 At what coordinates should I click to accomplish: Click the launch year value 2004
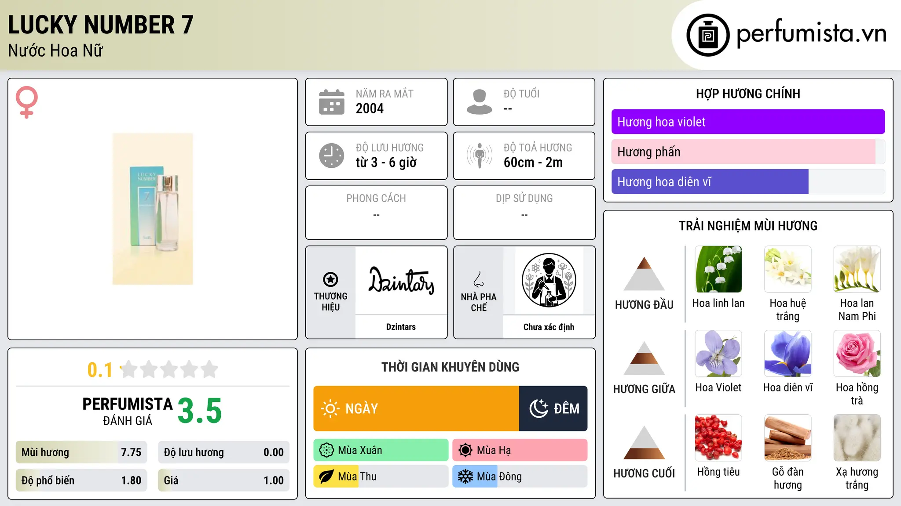370,108
